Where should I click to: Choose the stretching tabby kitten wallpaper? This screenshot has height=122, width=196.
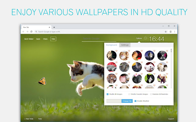pos(111,56)
